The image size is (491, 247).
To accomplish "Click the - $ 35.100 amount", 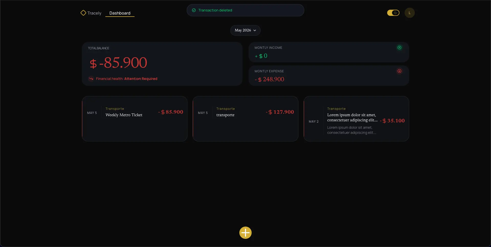I will tap(392, 121).
